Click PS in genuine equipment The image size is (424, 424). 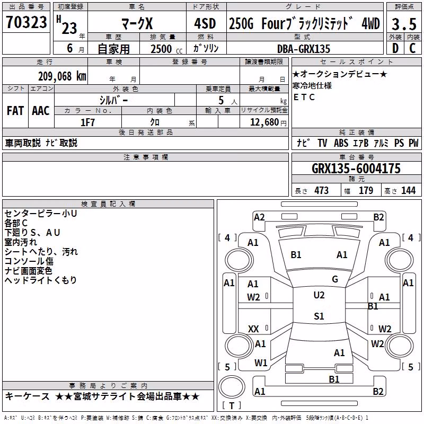399,143
